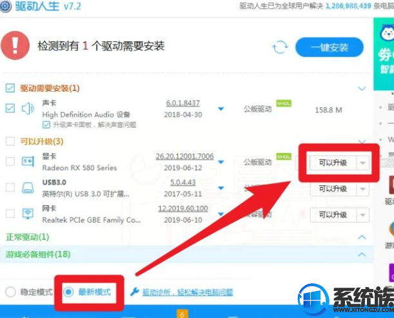Image resolution: width=394 pixels, height=318 pixels.
Task: Uncheck the 声卡 High Definition Audio checkbox
Action: (10, 108)
